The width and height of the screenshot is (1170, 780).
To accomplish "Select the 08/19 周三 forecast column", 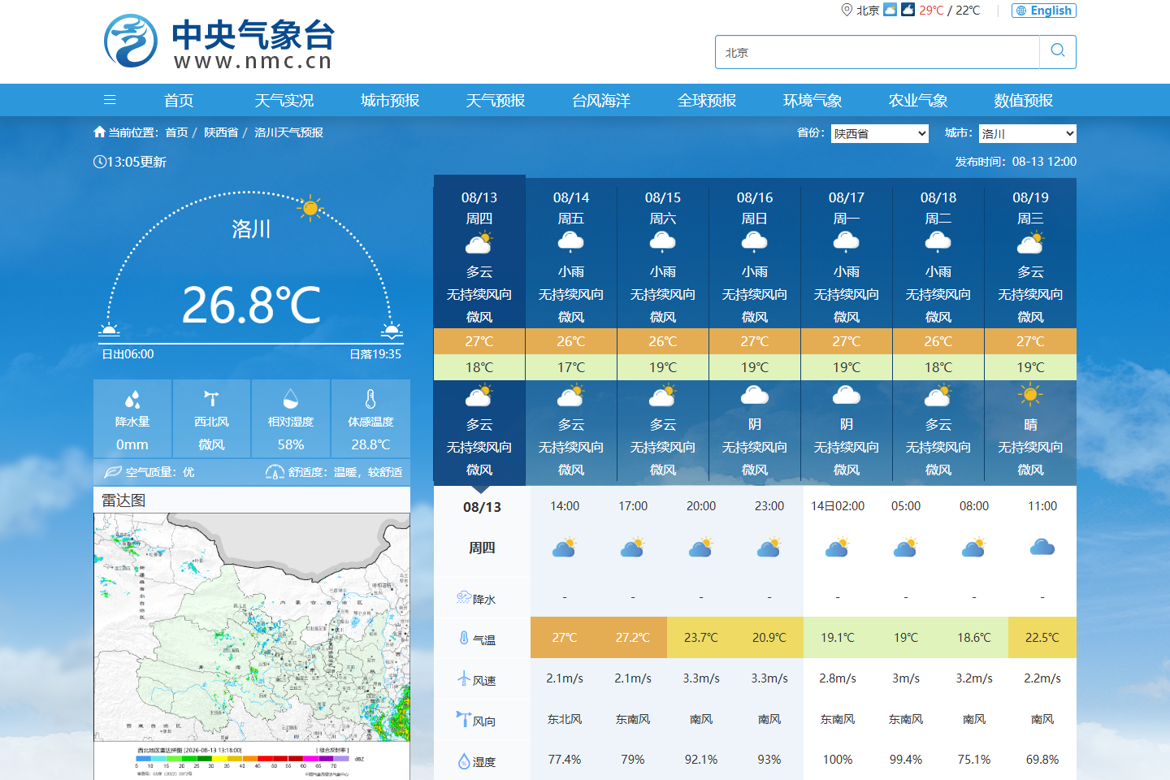I will point(1030,332).
